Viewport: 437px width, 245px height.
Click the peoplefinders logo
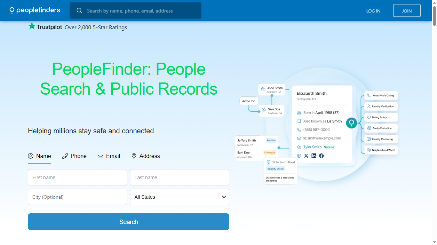click(35, 10)
